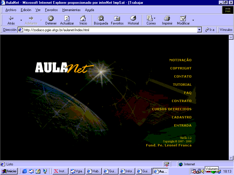This screenshot has width=234, height=175.
Task: Open the Búsqueda search icon
Action: pos(101,18)
